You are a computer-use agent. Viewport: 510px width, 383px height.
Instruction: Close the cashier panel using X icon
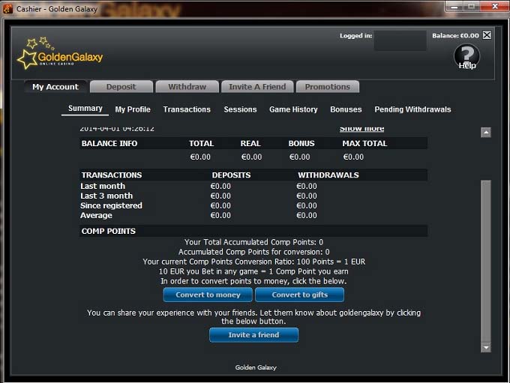487,35
